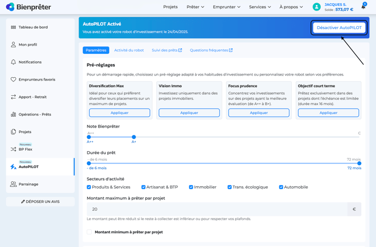Enable Montant minimum à prêter par projet
Viewport: 376px width, 247px height.
89,232
